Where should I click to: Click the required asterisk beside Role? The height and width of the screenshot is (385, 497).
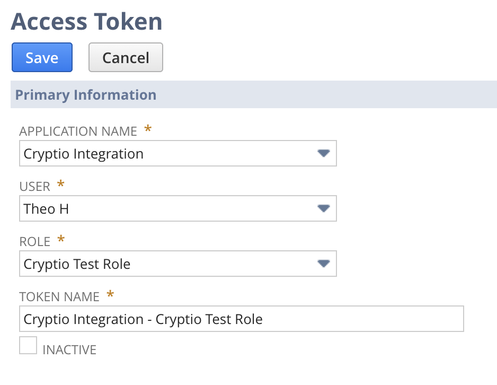(61, 240)
